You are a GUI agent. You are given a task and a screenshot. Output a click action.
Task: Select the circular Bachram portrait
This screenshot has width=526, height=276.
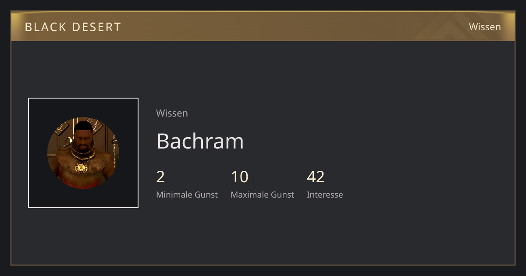point(83,153)
